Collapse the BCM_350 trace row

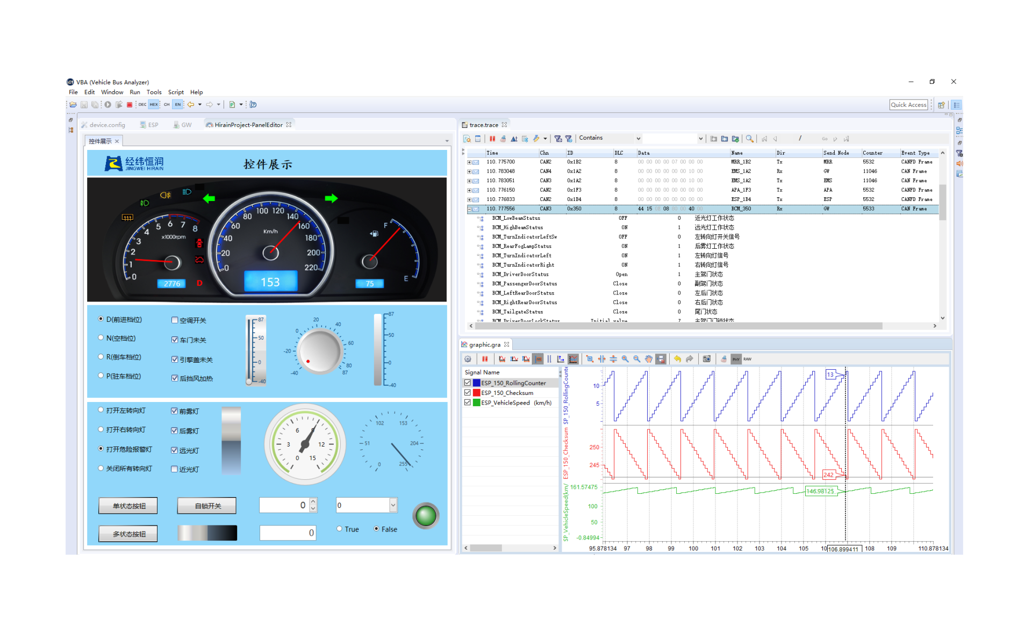[469, 209]
